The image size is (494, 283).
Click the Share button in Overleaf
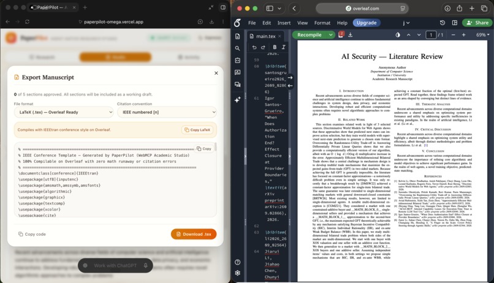(477, 23)
